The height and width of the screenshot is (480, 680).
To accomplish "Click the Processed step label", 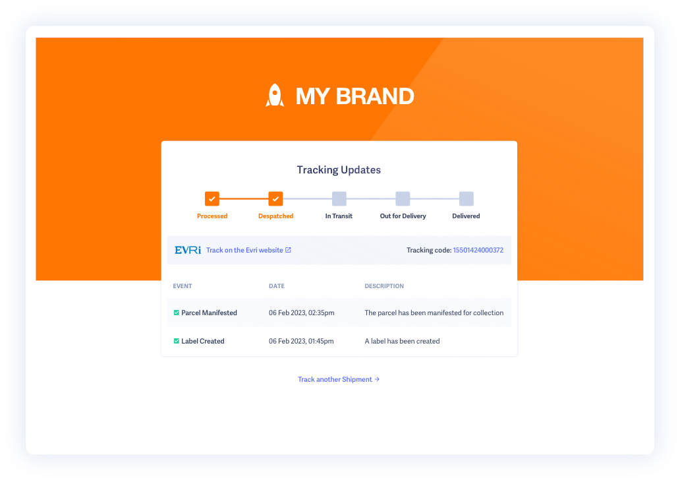I will [x=212, y=216].
